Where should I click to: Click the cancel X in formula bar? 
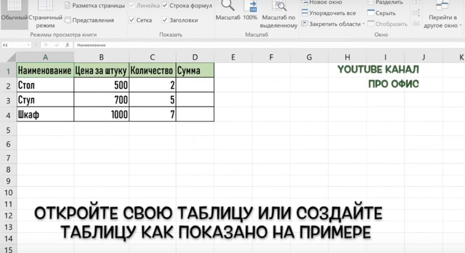[x=46, y=45]
